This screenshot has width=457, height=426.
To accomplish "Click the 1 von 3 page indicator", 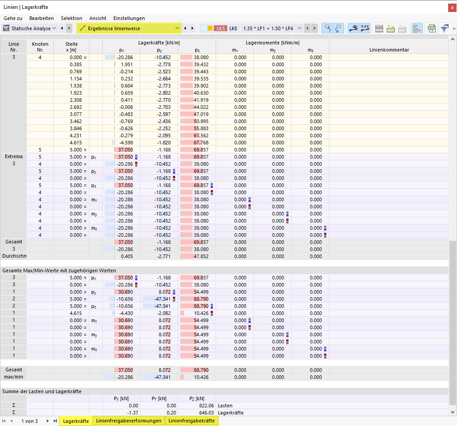I will (x=29, y=421).
